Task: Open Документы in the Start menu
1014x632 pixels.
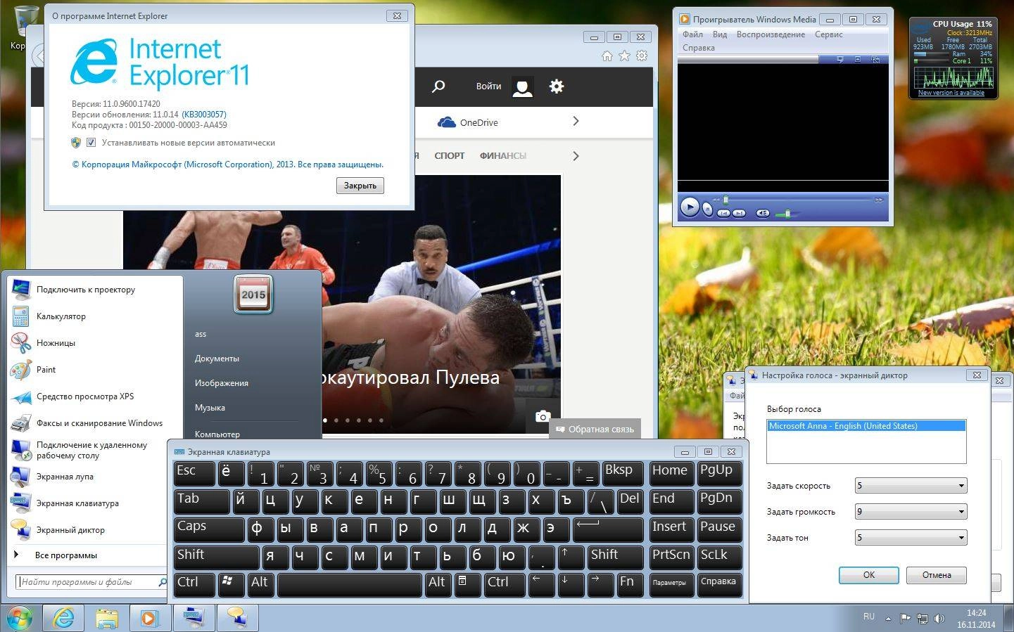Action: 217,359
